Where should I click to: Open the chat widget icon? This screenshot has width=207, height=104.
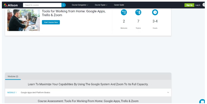(x=202, y=102)
